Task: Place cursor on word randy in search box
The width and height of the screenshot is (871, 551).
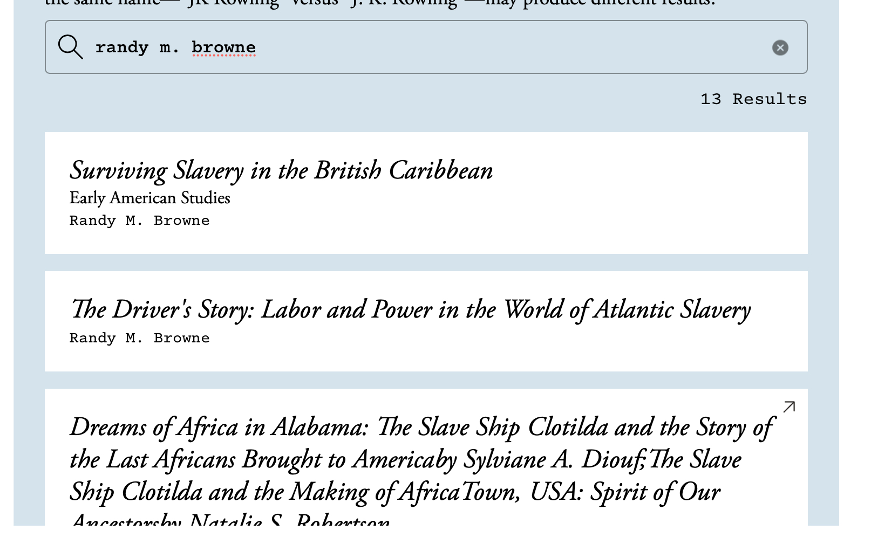Action: coord(121,47)
